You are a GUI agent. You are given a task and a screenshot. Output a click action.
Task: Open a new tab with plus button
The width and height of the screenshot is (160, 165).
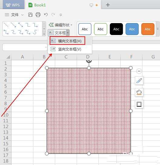(108, 5)
